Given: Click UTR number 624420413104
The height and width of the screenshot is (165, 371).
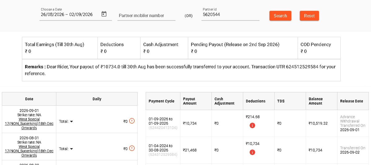Looking at the screenshot, I should tap(163, 128).
